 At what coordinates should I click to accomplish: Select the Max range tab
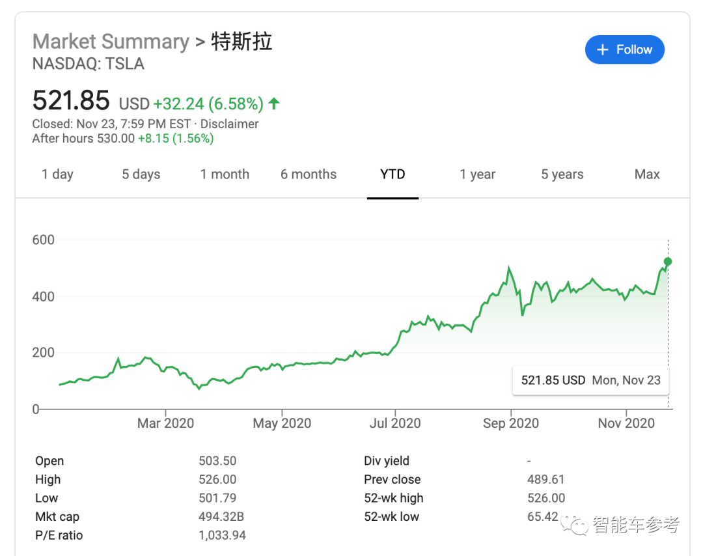point(647,174)
